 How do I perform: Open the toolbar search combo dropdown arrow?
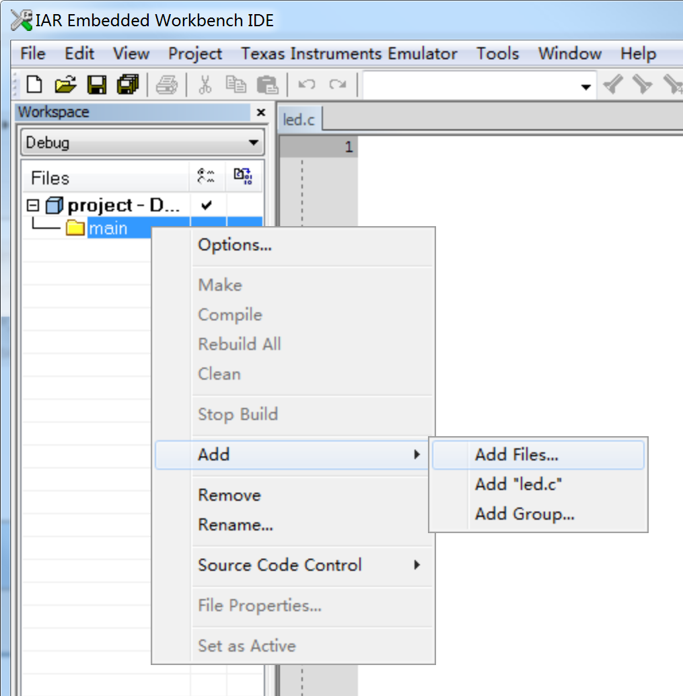point(586,87)
